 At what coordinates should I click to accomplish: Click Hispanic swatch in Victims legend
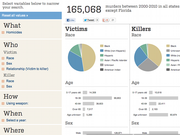(x=102, y=56)
